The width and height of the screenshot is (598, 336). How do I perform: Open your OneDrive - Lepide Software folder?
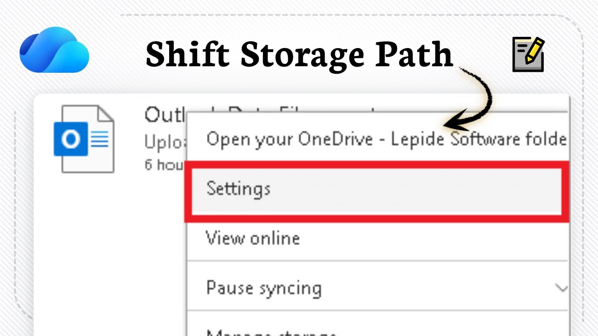pyautogui.click(x=386, y=139)
